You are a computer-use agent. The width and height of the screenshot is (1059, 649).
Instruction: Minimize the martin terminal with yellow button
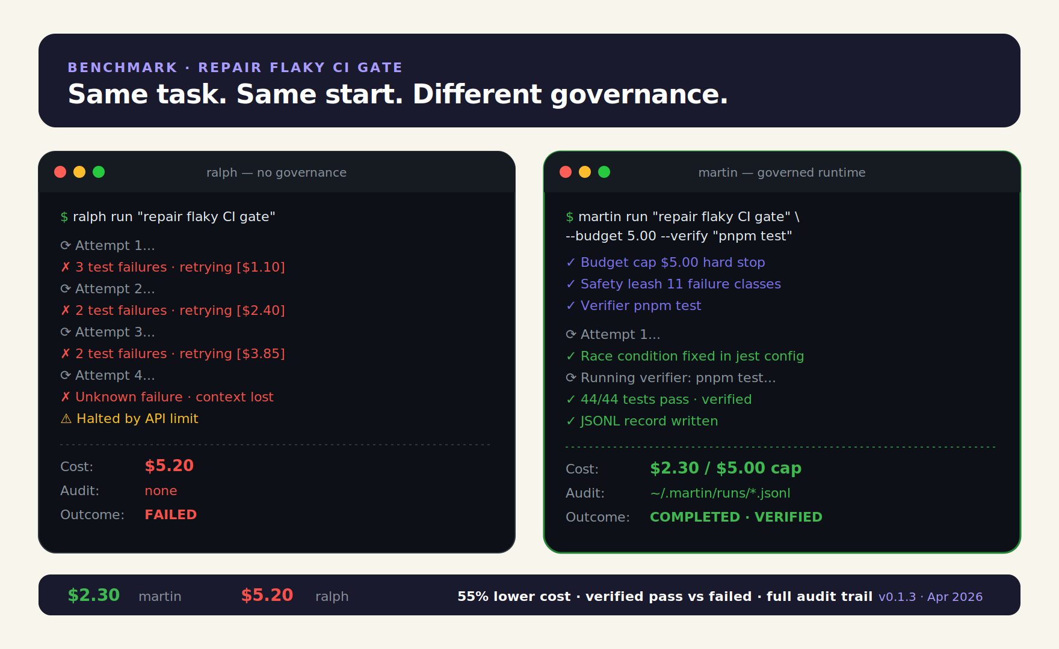click(x=585, y=172)
